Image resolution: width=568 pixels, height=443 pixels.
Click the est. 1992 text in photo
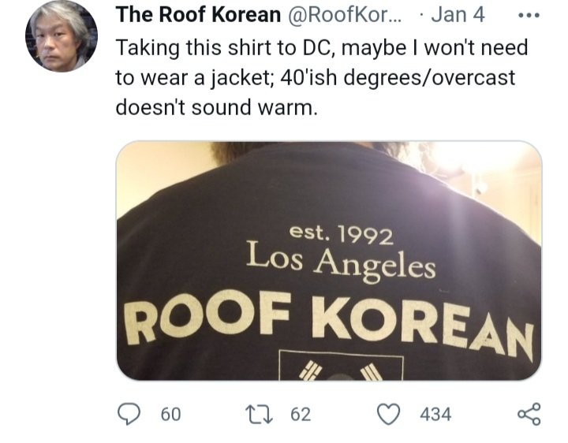[x=341, y=235]
